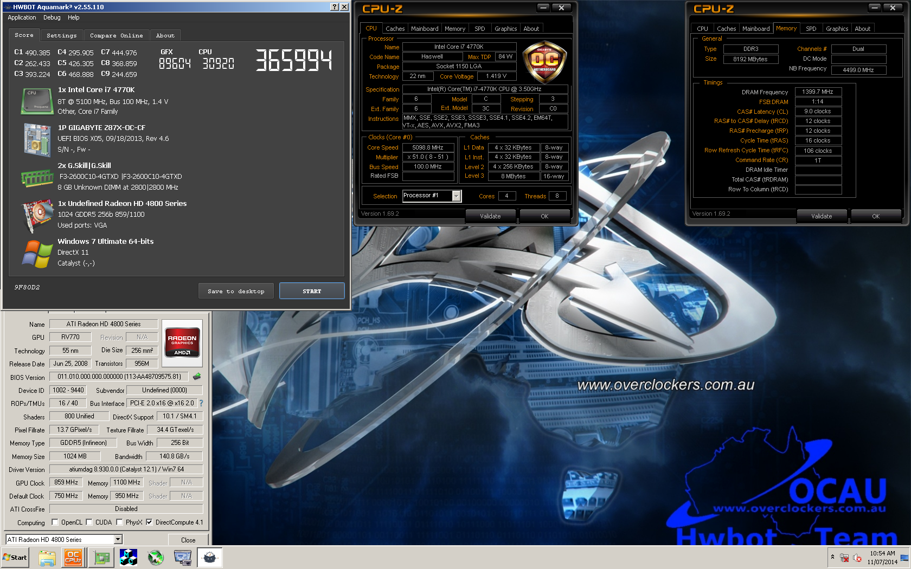
Task: Click the Aquamark help question-mark title button
Action: tap(335, 7)
